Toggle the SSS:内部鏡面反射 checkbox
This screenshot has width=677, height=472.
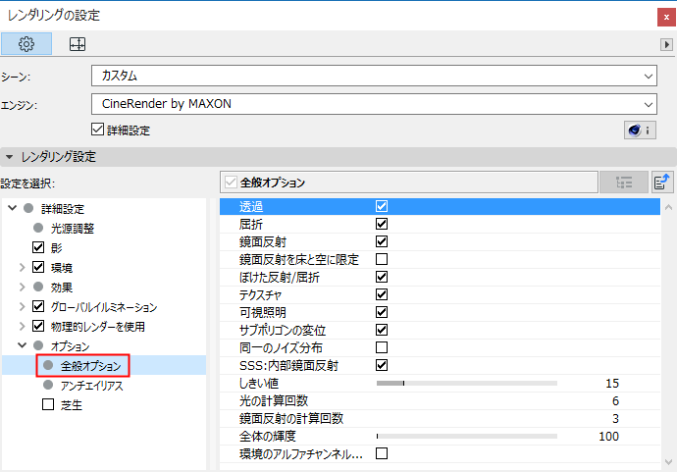382,365
